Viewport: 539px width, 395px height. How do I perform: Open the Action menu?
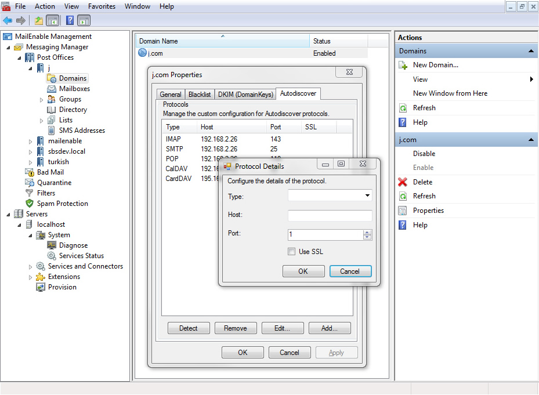(45, 6)
